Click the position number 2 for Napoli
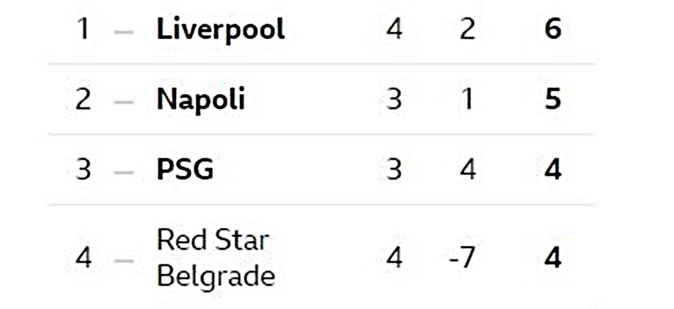The width and height of the screenshot is (674, 309). pos(83,100)
